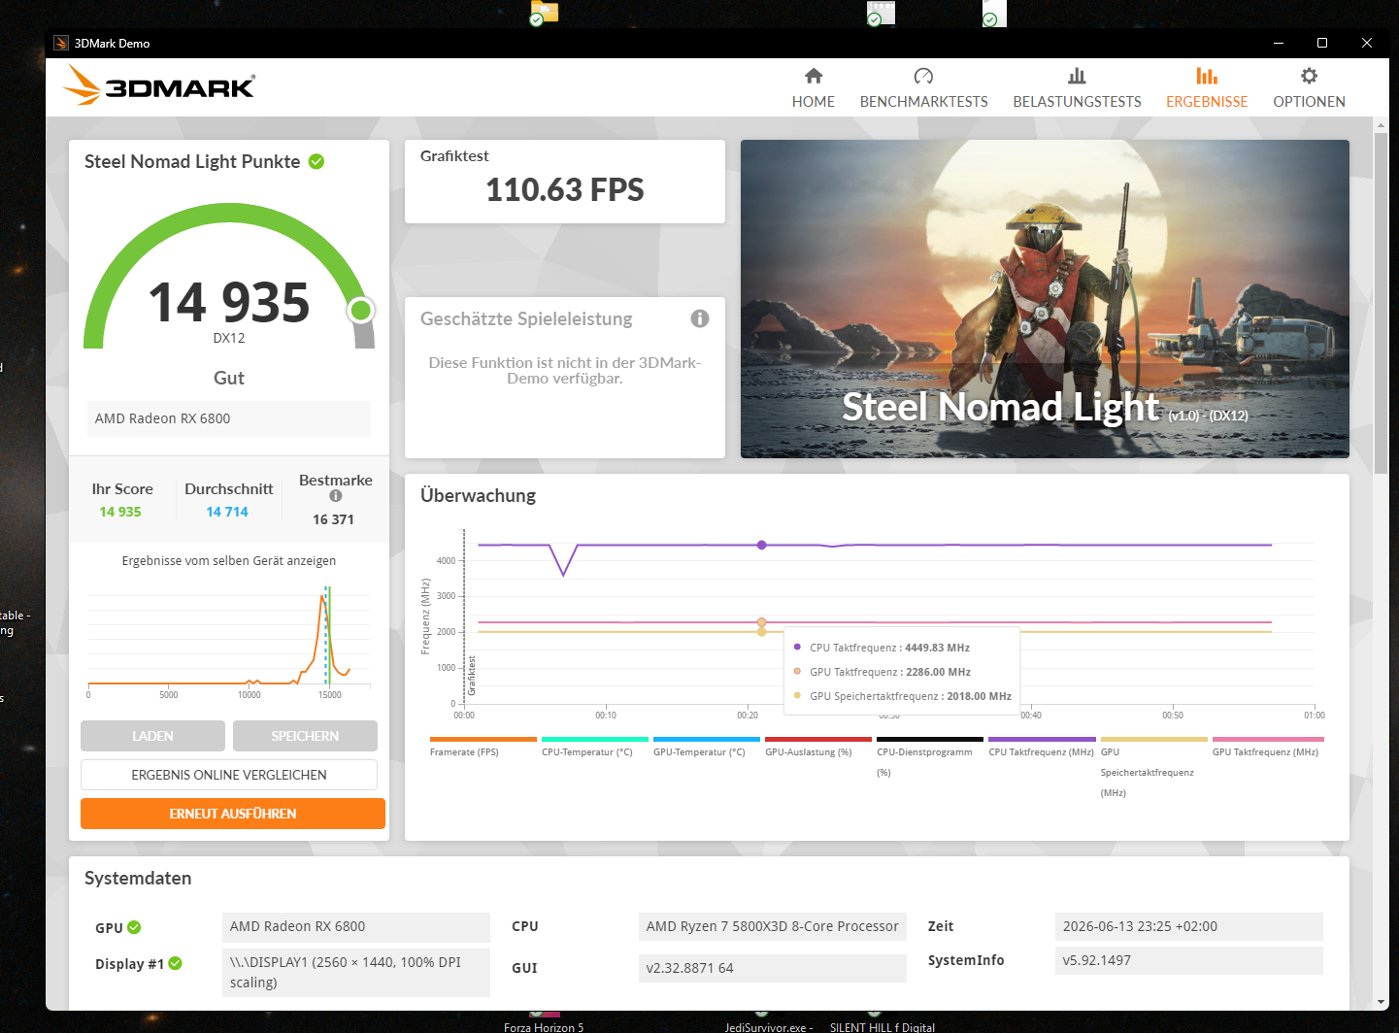Click the scrollbar up arrow
The image size is (1399, 1033).
click(x=1381, y=125)
